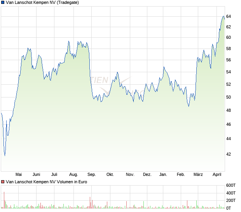This screenshot has height=212, width=241.
Task: Select the Aug. month label
Action: pos(73,175)
